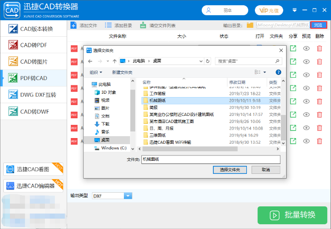Image resolution: width=331 pixels, height=229 pixels.
Task: Click the Add Directory list icon
Action: 108,25
